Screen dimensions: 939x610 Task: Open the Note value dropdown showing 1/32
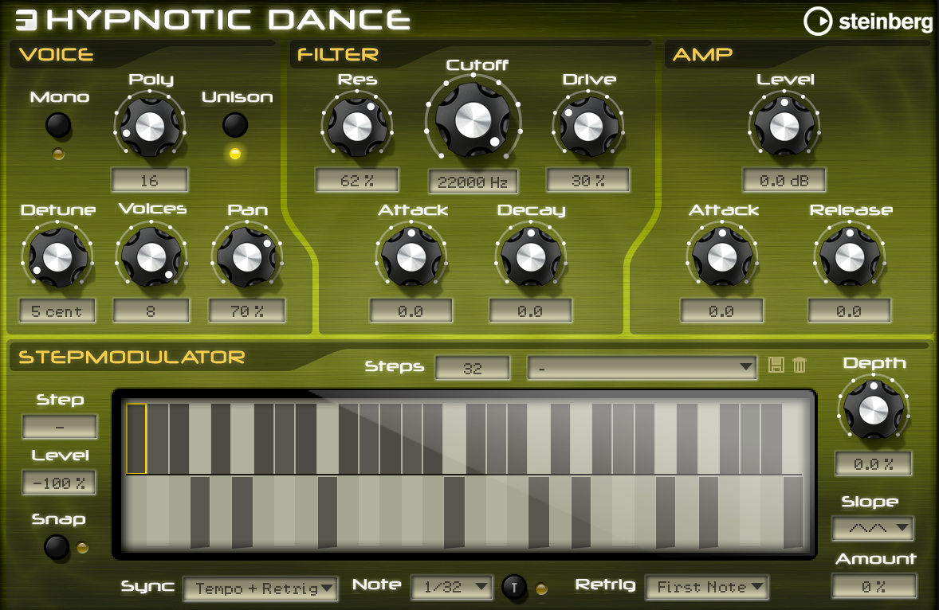pyautogui.click(x=452, y=587)
